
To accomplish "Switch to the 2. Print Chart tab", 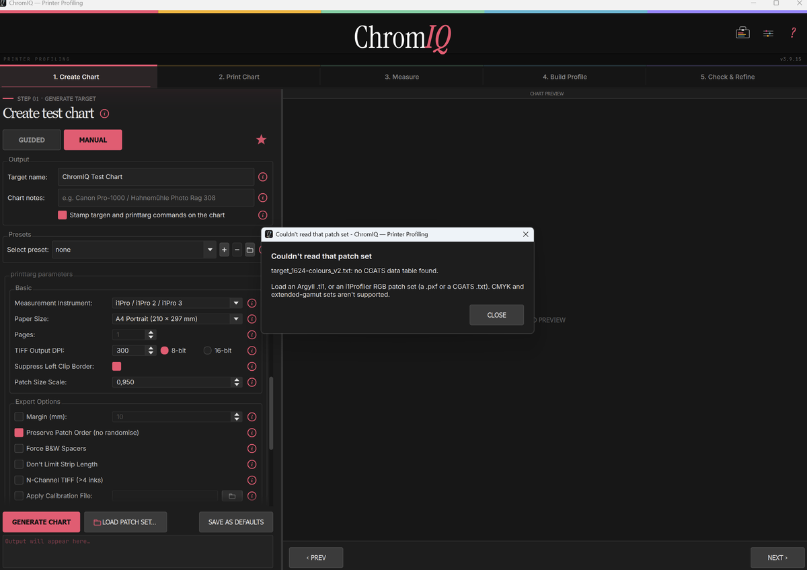I will tap(239, 77).
